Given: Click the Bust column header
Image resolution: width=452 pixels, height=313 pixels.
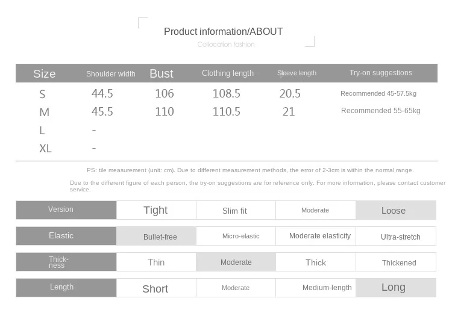Looking at the screenshot, I should 161,73.
